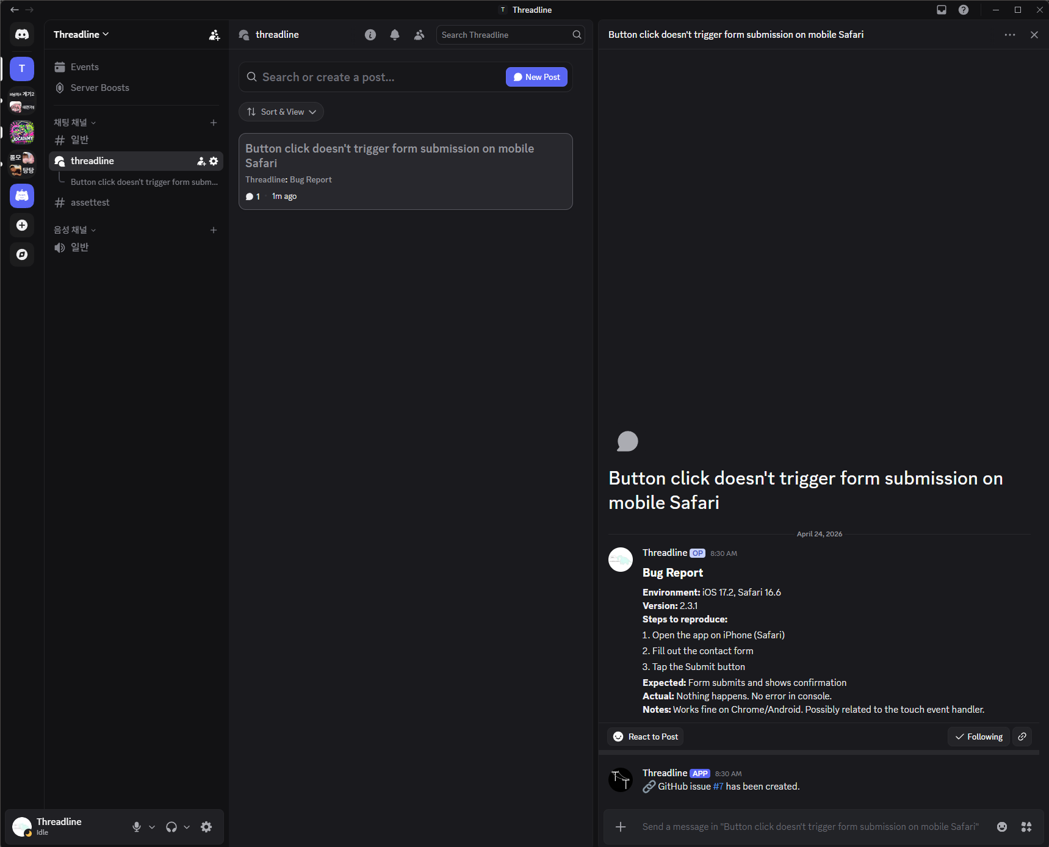The width and height of the screenshot is (1049, 847).
Task: Click the "April 24, 2026" date divider
Action: tap(819, 534)
